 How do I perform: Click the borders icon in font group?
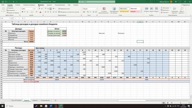(32, 12)
